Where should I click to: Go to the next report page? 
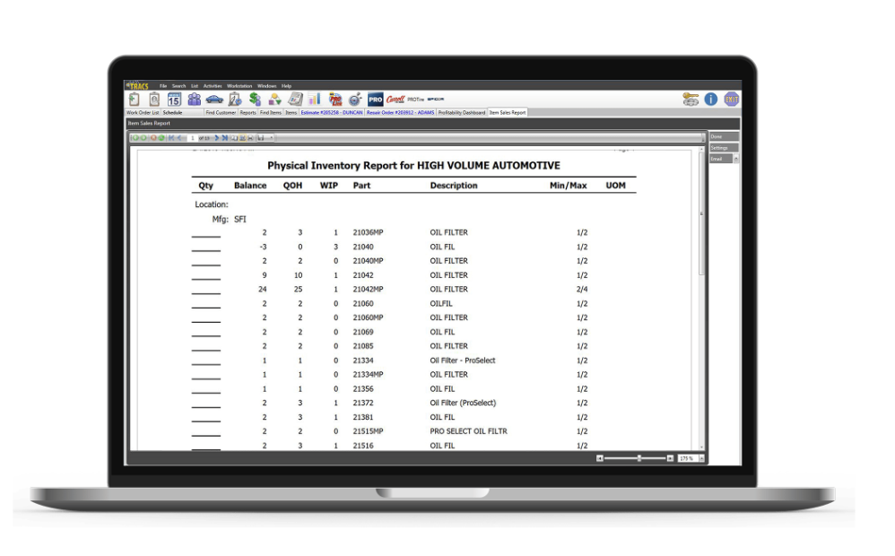[x=215, y=137]
